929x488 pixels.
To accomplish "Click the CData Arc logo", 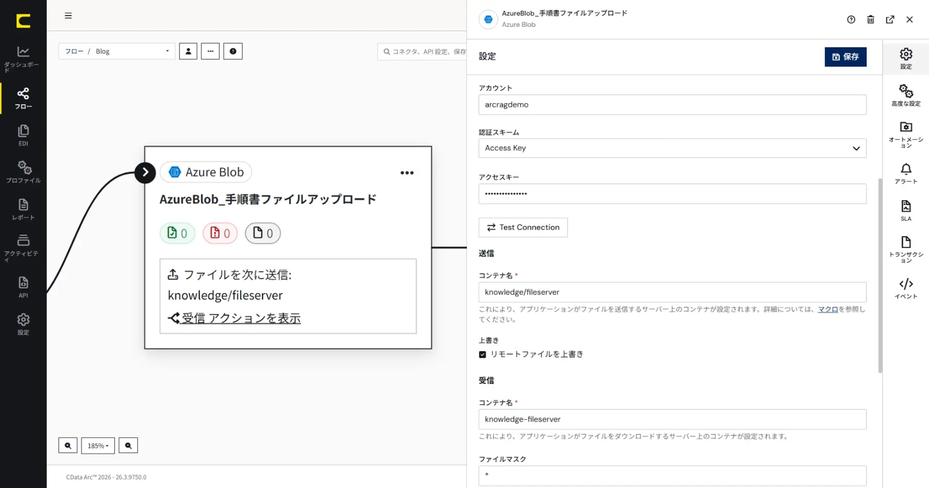I will (x=23, y=21).
